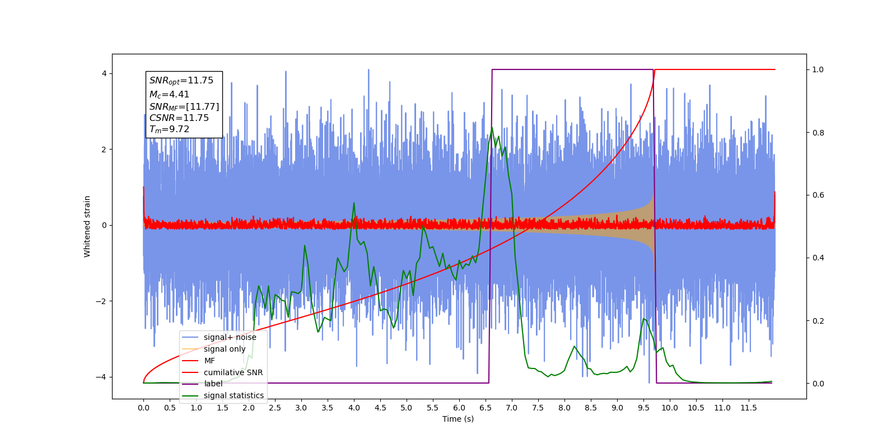The height and width of the screenshot is (448, 896).
Task: Click the 'signal statistics' legend entry
Action: 223,395
